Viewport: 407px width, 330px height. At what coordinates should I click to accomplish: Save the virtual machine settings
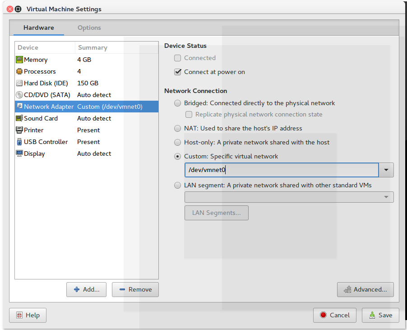(x=380, y=315)
